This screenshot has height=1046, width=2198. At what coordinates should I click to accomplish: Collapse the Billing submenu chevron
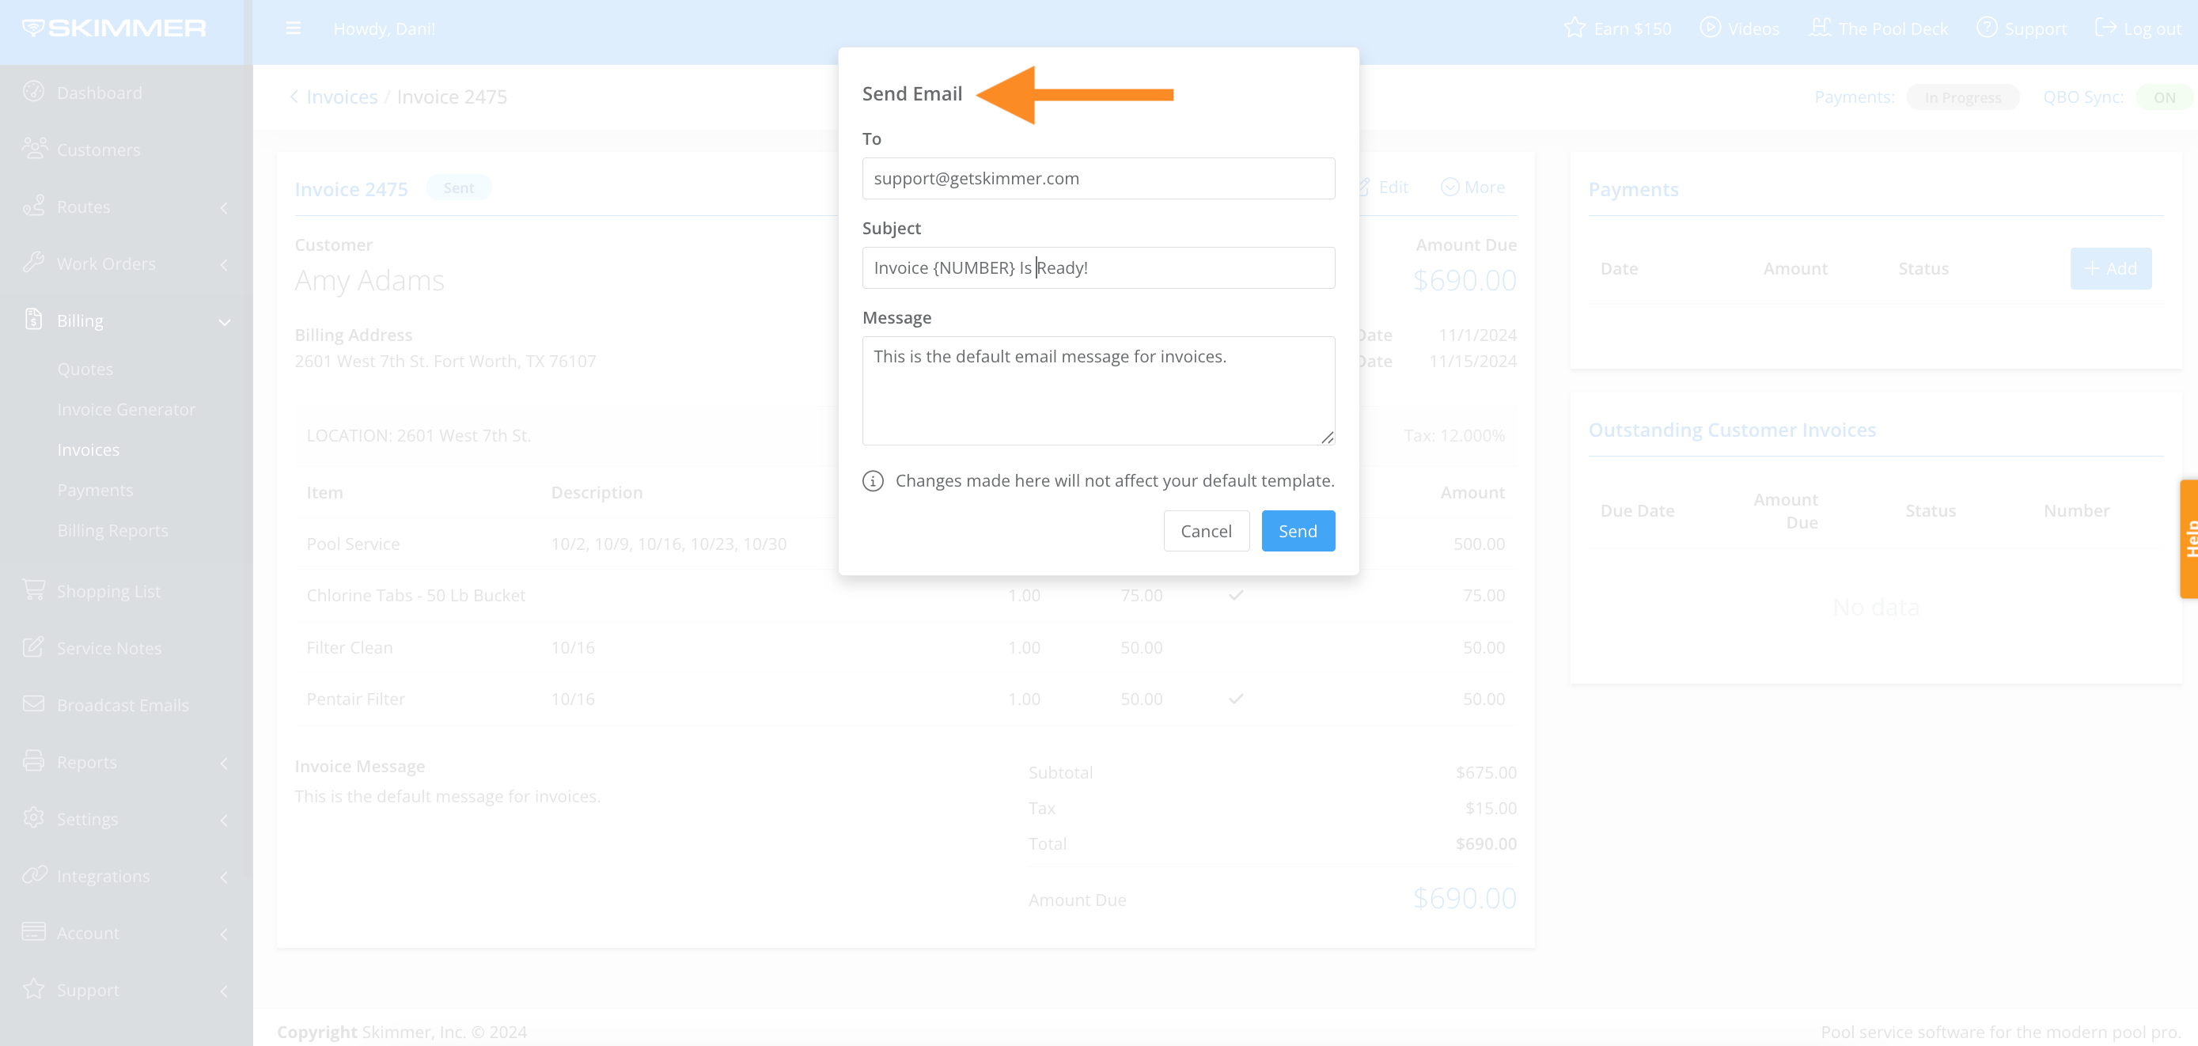click(x=225, y=322)
